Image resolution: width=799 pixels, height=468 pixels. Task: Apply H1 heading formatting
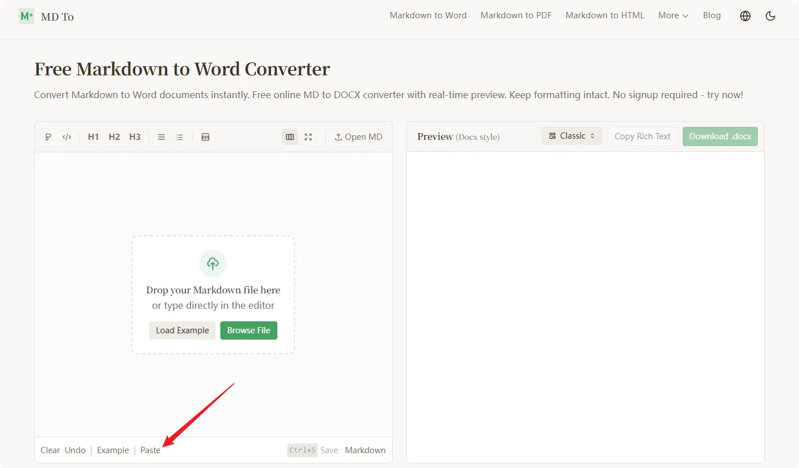(x=93, y=136)
